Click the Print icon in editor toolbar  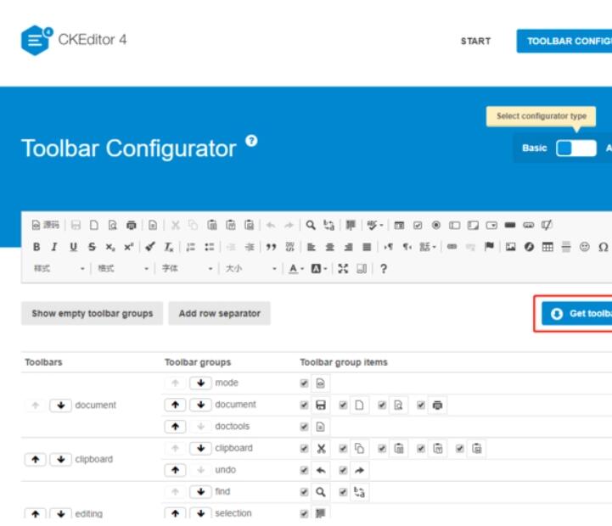[x=132, y=225]
